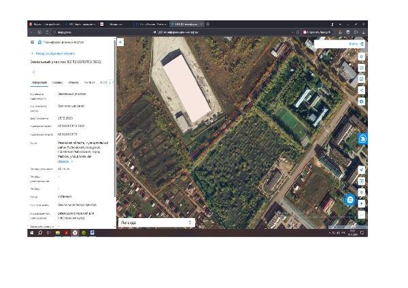Open Adobe Acrobat from the taskbar

(x=66, y=233)
